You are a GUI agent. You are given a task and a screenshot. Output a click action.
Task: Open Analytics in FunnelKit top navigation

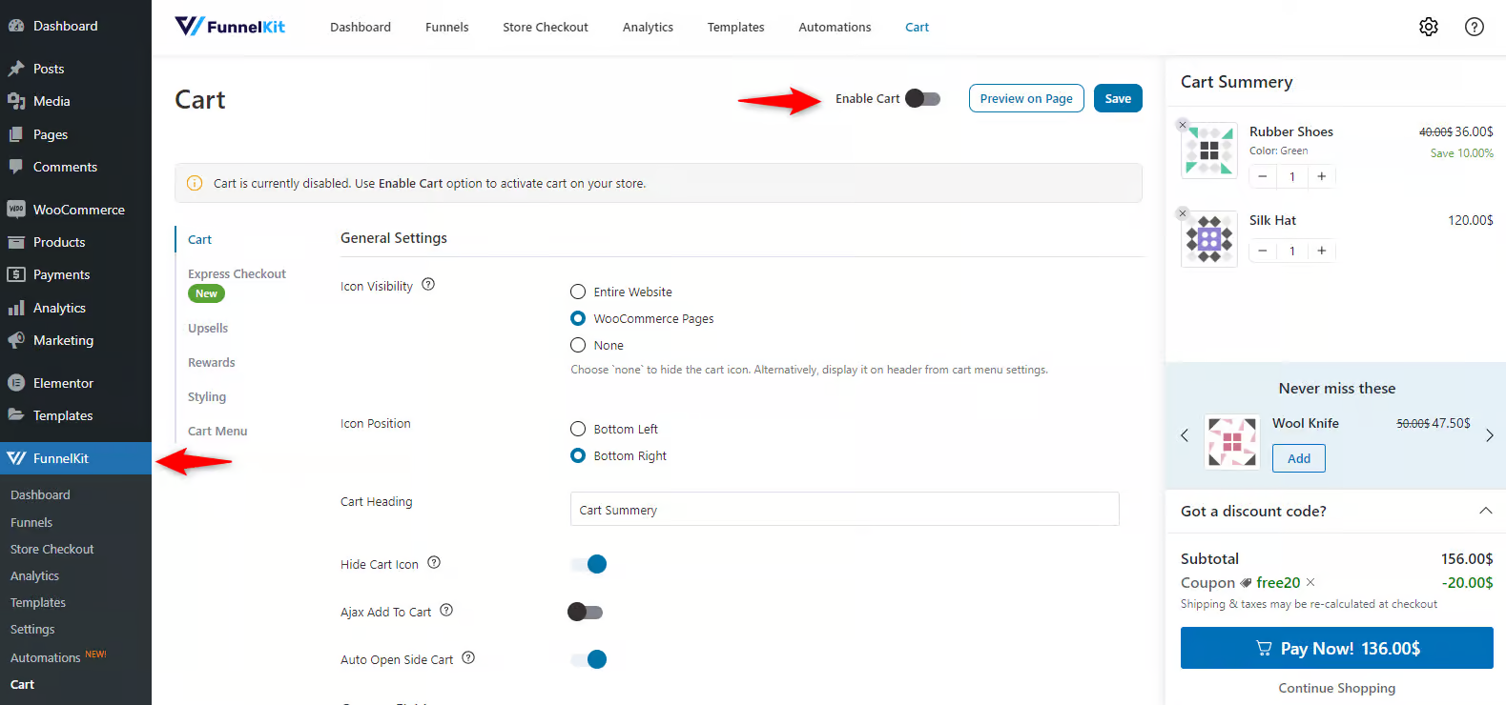click(648, 27)
